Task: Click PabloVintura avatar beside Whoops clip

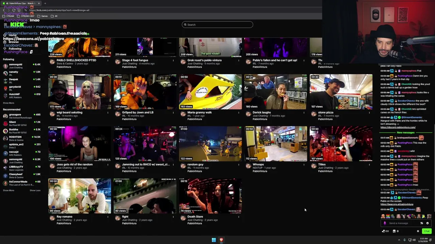Action: [x=248, y=166]
